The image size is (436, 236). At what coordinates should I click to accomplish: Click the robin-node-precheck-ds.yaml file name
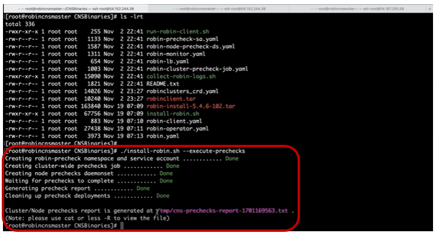190,46
